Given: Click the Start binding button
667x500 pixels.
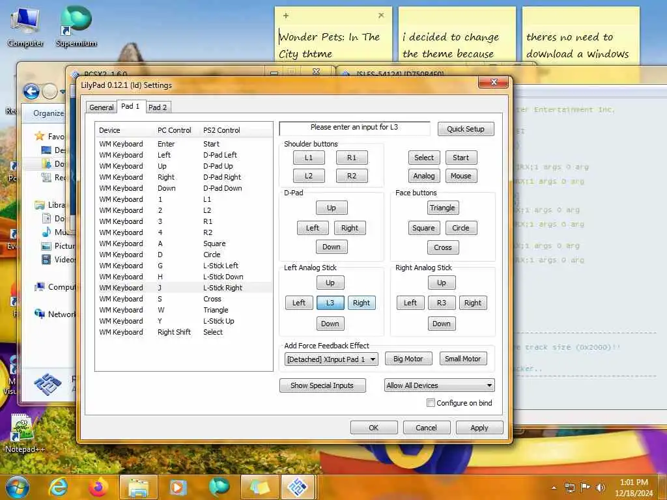Looking at the screenshot, I should click(461, 158).
